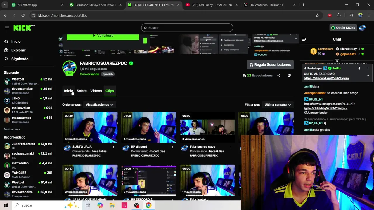
Task: Open File Explorer from the taskbar
Action: tap(112, 205)
